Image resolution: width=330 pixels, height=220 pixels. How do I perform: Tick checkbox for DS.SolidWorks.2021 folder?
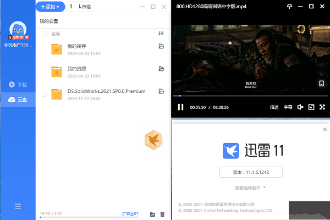tap(44, 94)
